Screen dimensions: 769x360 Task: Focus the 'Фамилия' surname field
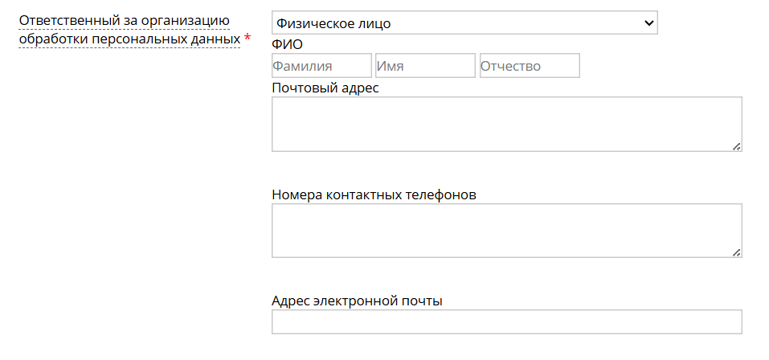point(321,66)
